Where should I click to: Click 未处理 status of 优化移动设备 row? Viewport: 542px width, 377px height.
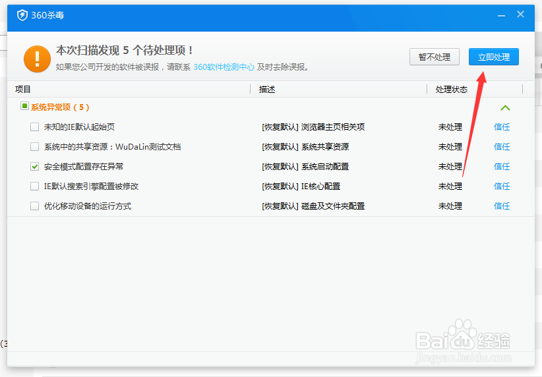pyautogui.click(x=450, y=206)
